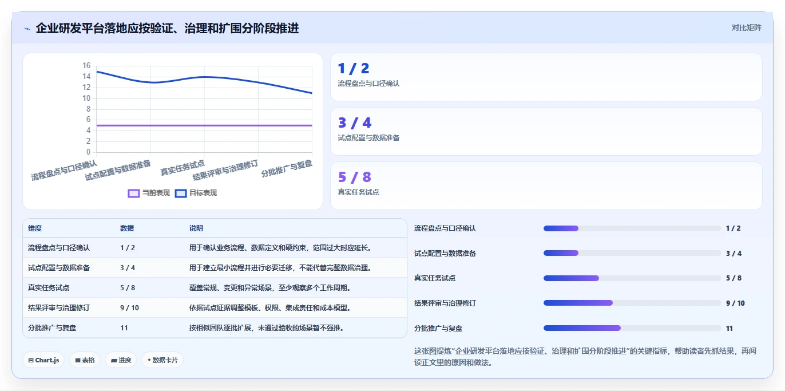785x391 pixels.
Task: Toggle the blue 目标表现 legend swatch
Action: (181, 193)
